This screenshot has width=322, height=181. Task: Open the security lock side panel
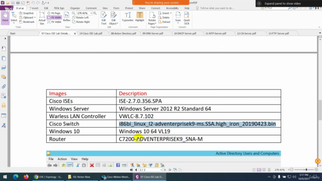4,105
